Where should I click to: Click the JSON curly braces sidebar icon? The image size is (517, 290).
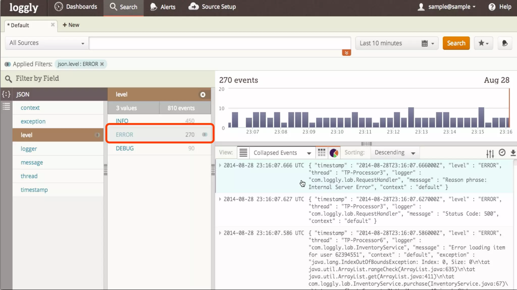[6, 94]
